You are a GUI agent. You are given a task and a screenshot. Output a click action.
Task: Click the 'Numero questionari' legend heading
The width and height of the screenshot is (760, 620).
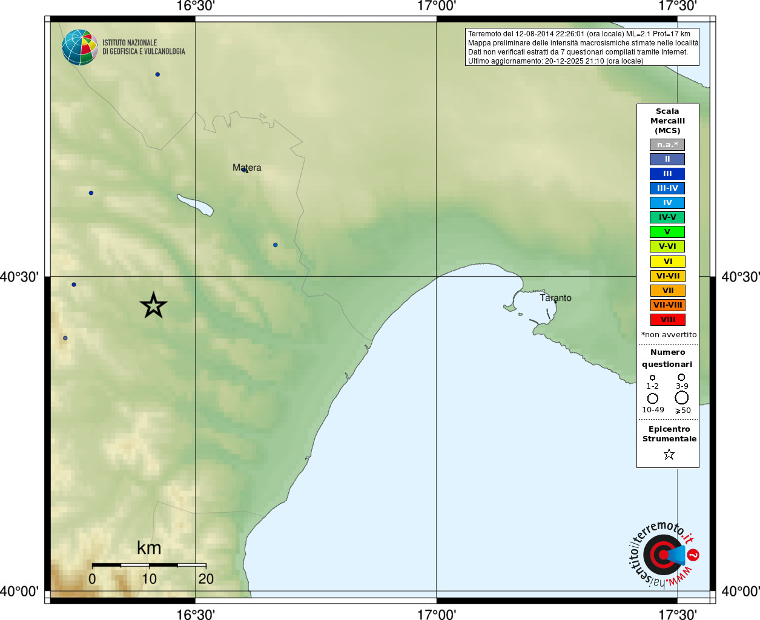pyautogui.click(x=667, y=358)
